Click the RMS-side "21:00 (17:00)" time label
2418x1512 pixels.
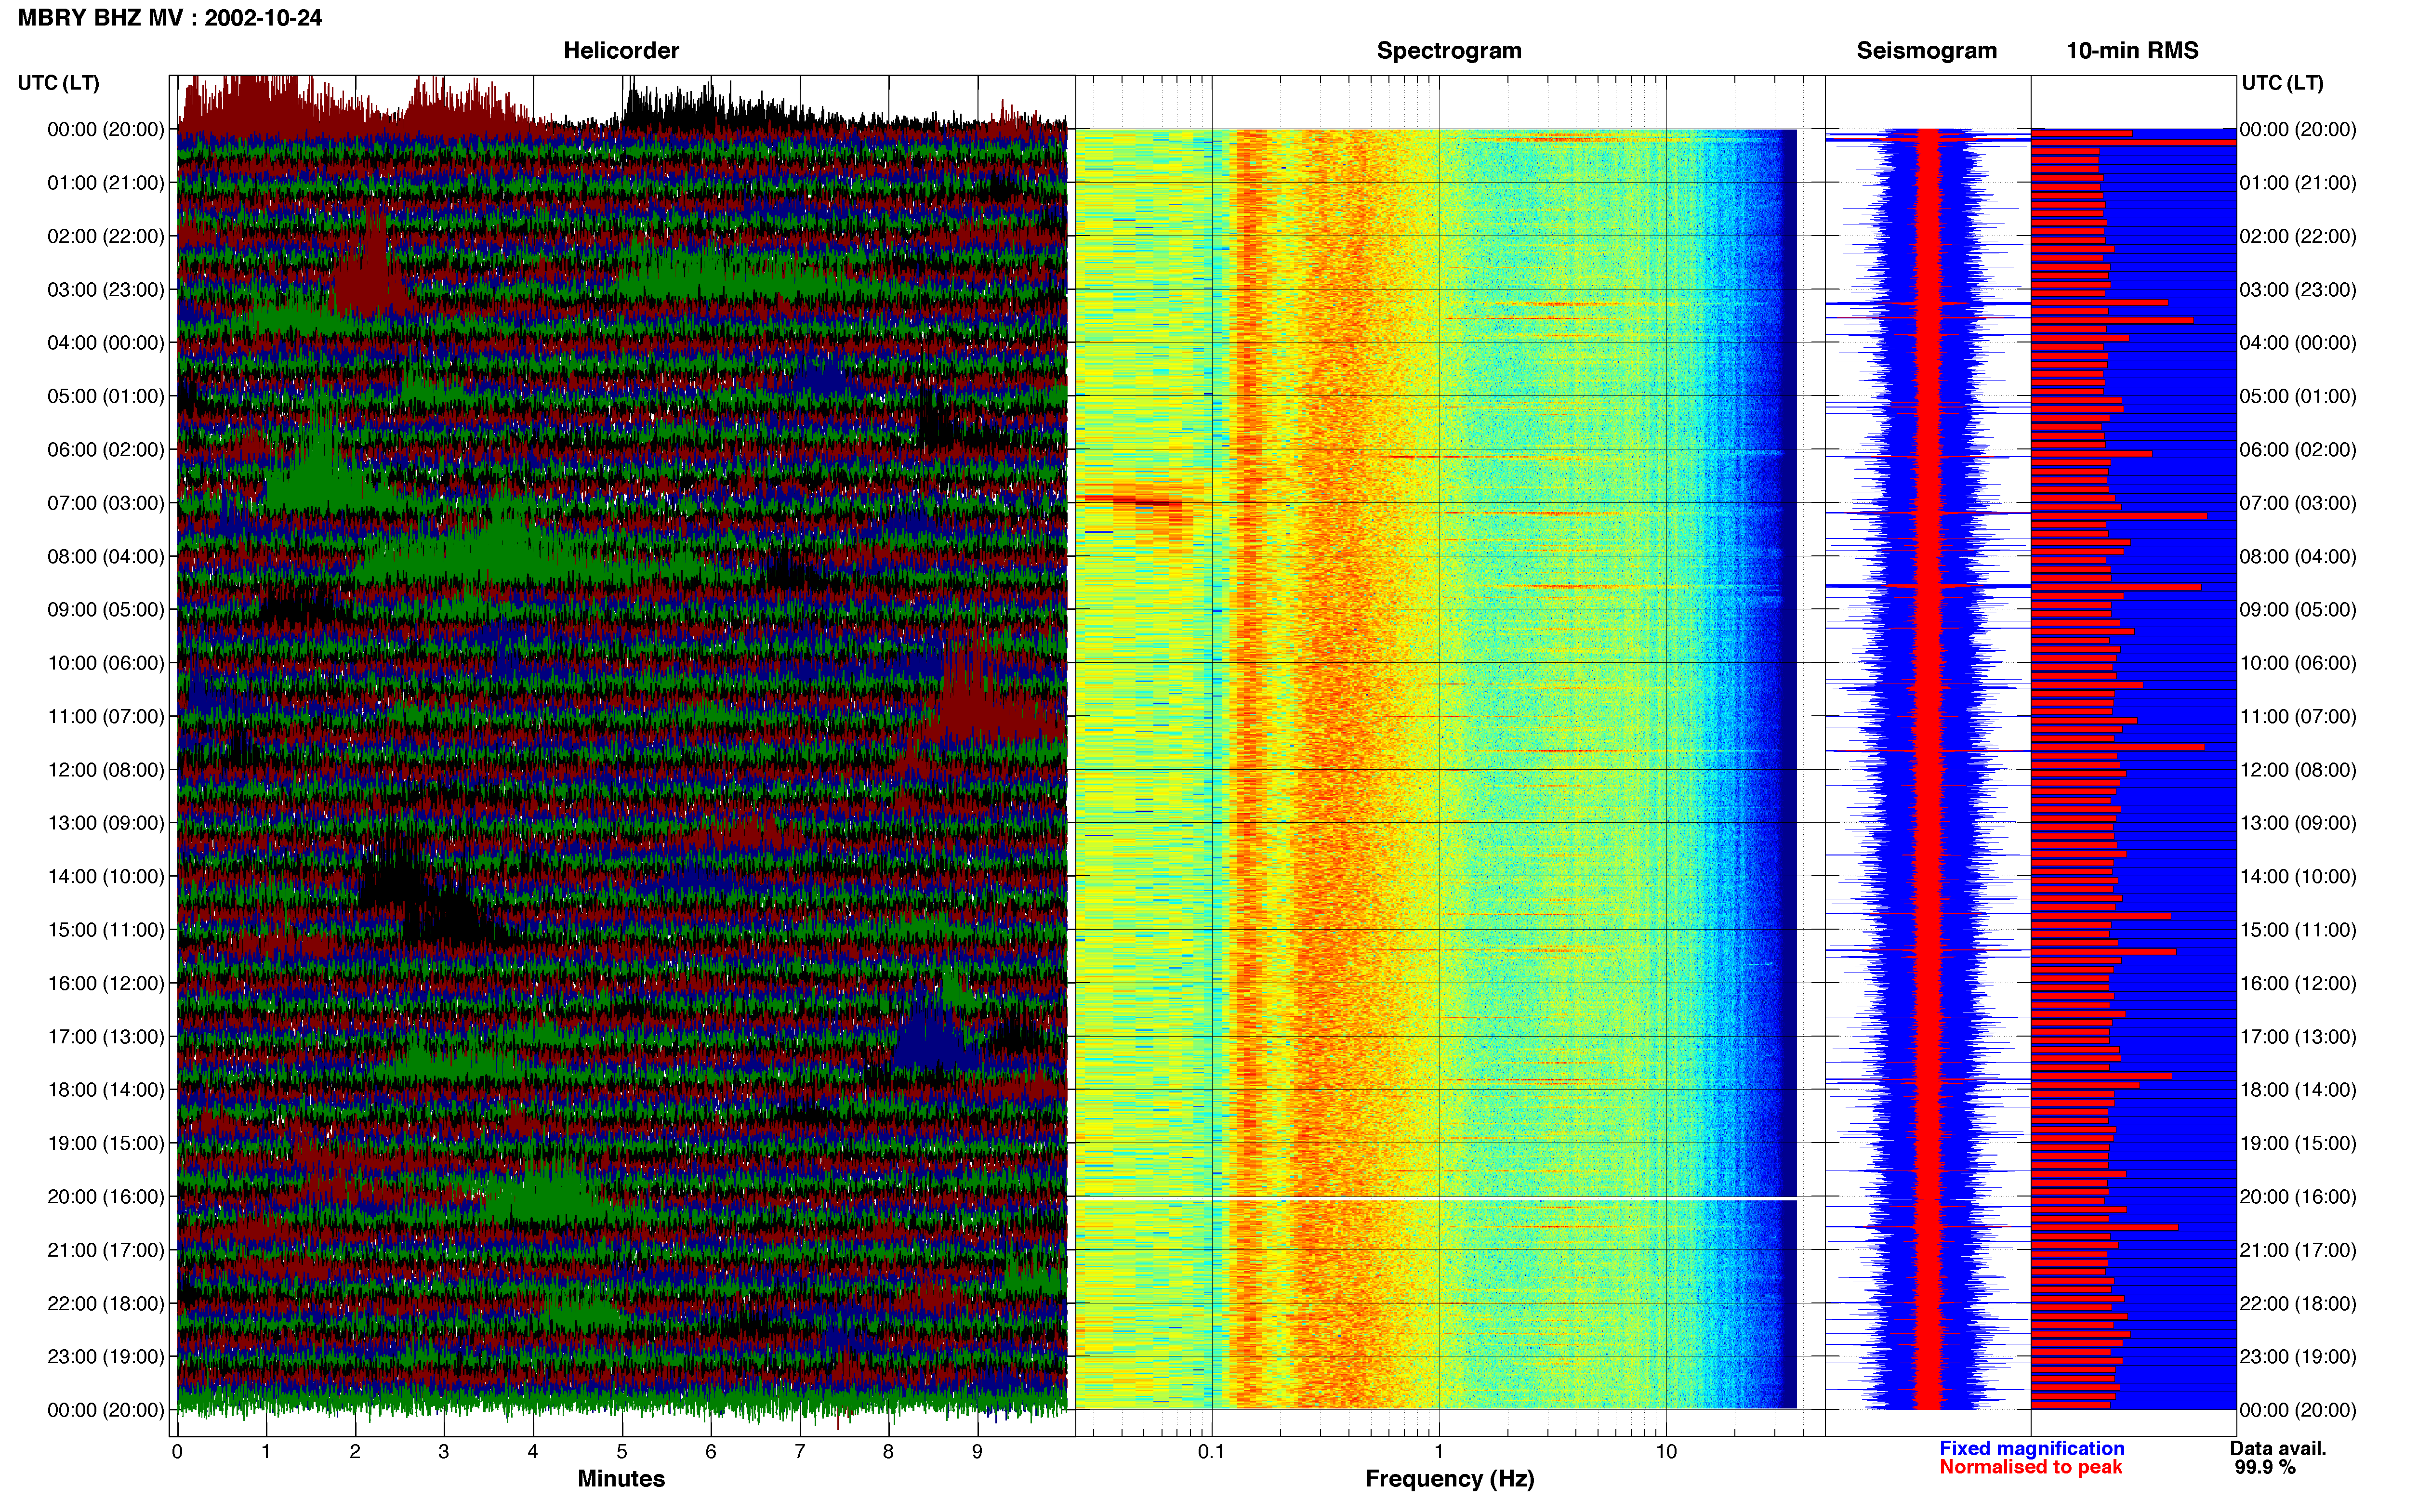(x=2298, y=1250)
